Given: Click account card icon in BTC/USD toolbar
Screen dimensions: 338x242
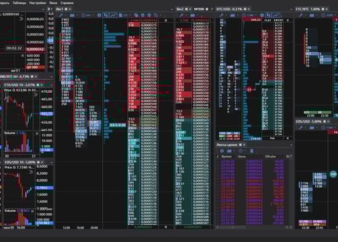Looking at the screenshot, I should [x=233, y=15].
